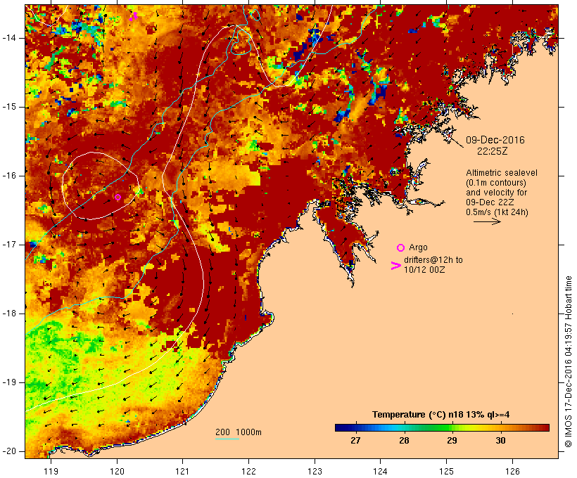Click the -19 latitude axis label
Viewport: 577px width, 478px height.
[x=9, y=382]
